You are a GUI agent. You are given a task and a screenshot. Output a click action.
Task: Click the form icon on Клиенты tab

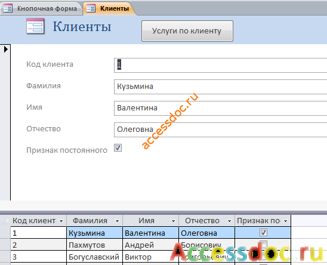(x=91, y=8)
